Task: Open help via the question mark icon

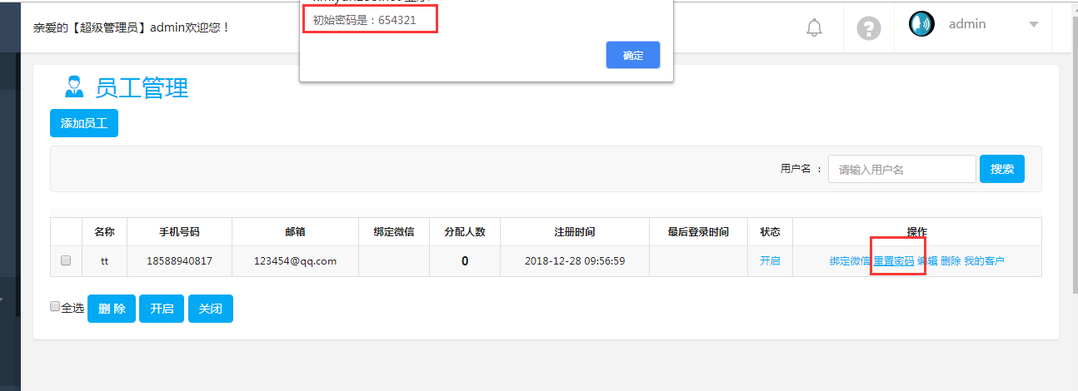Action: (x=869, y=28)
